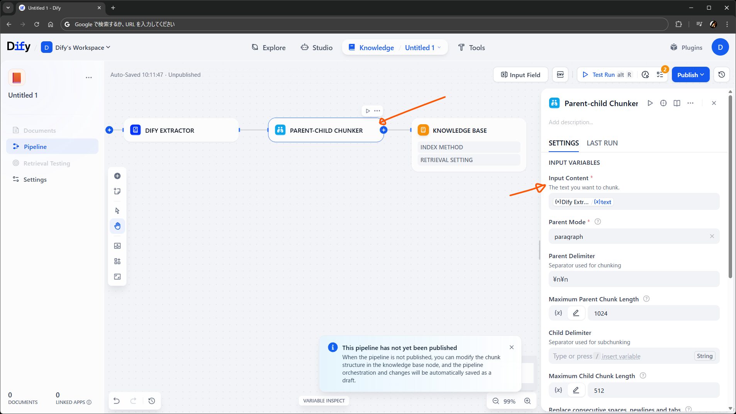Click the undo arrow icon
Screen dimensions: 736x414
[x=116, y=401]
